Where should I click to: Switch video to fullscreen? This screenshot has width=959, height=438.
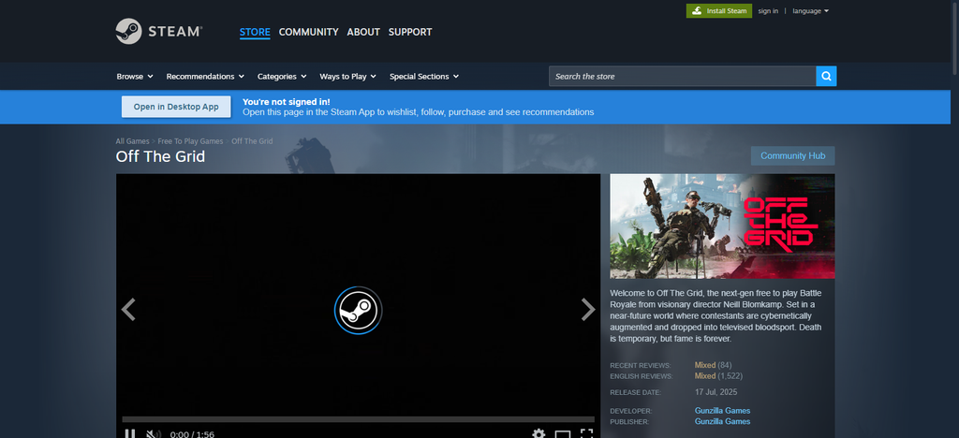[586, 433]
